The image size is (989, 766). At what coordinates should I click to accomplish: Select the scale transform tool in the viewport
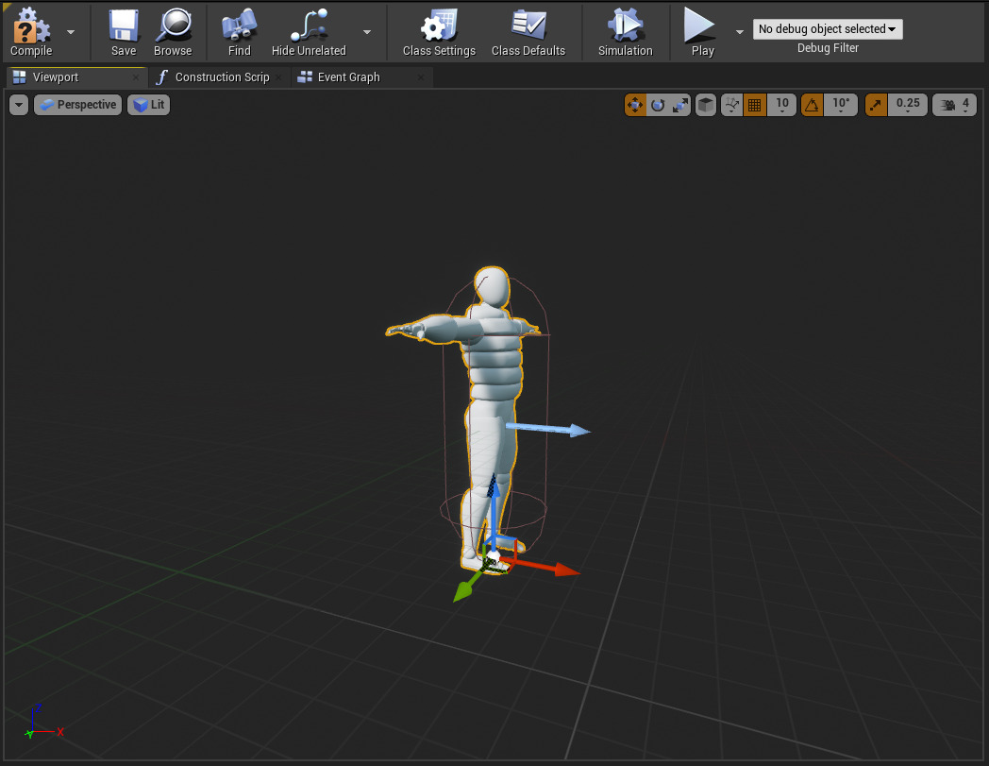(x=679, y=105)
